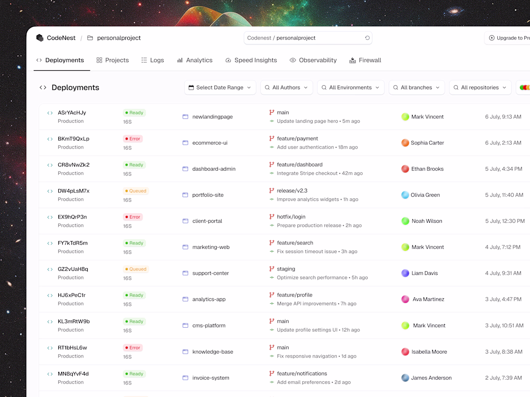
Task: Click the Codenest / personalproject search field
Action: (308, 38)
